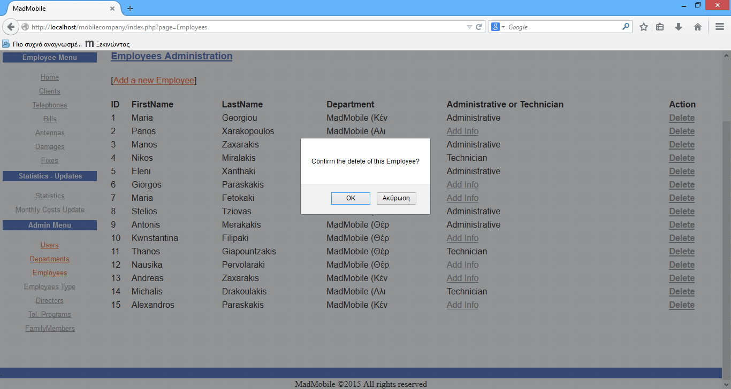731x389 pixels.
Task: Add Info for Maria Fetokaki
Action: coord(462,198)
